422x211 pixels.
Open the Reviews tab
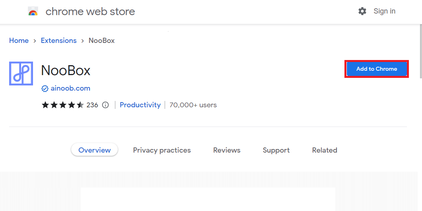click(x=227, y=150)
